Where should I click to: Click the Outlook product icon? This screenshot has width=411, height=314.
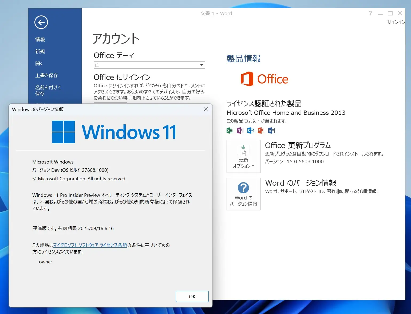coord(250,131)
